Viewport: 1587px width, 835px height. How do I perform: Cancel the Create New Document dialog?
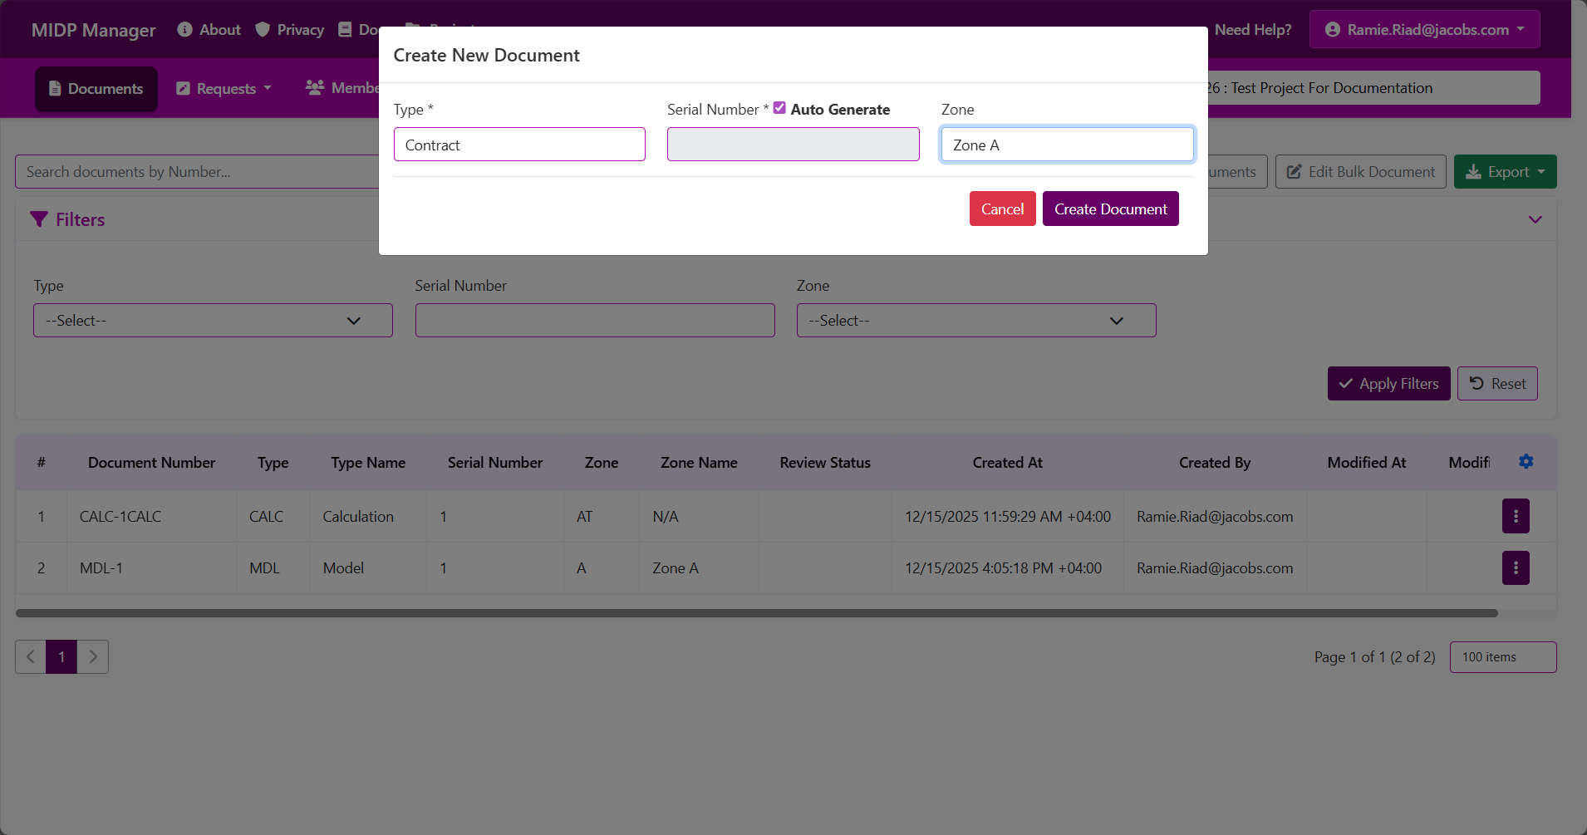tap(1002, 209)
